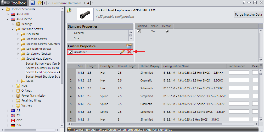The image size is (264, 132).
Task: Collapse the ANSI Metric tree node
Action: coord(8,19)
